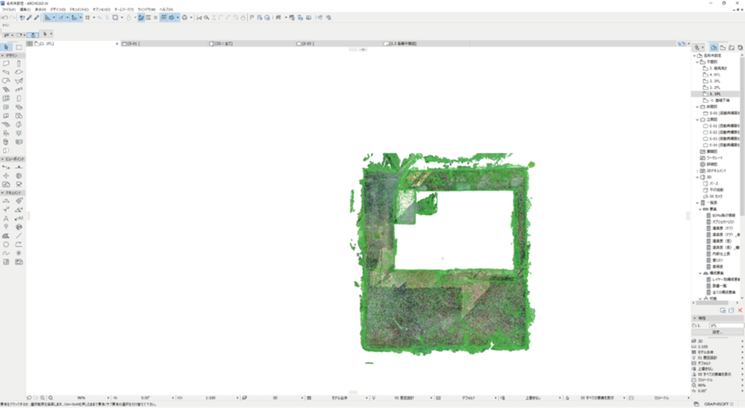Select the Hotspot tool
The height and width of the screenshot is (408, 745).
coord(19,253)
